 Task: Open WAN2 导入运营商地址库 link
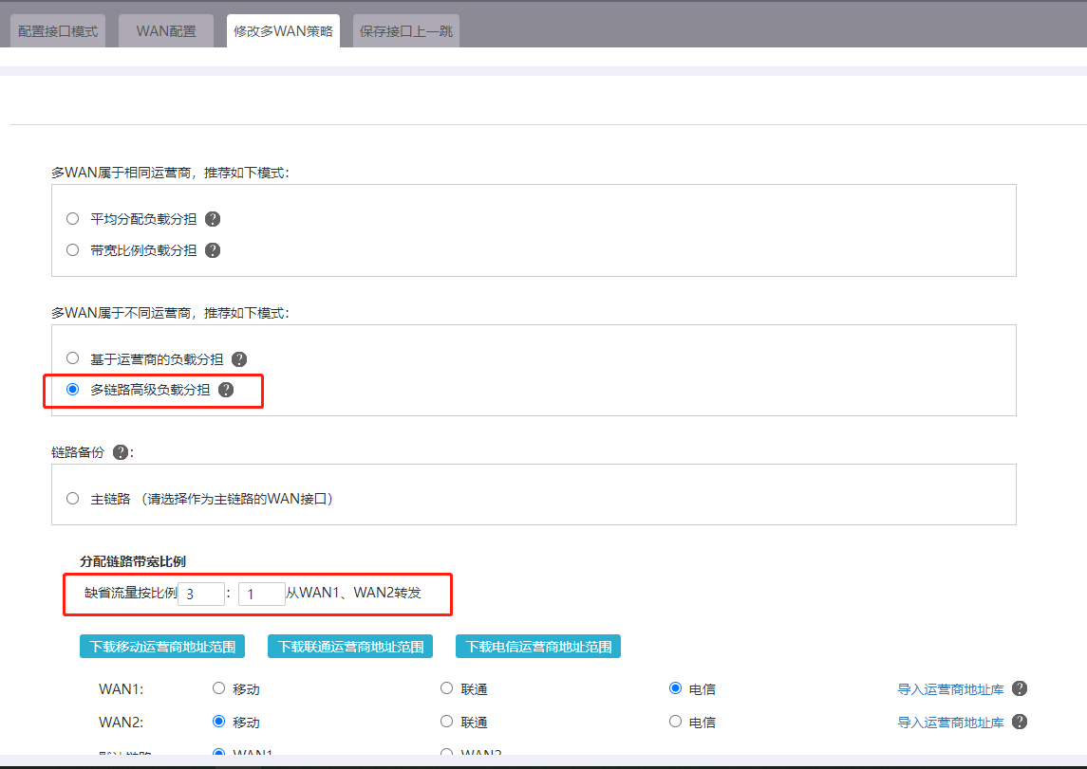pyautogui.click(x=950, y=723)
